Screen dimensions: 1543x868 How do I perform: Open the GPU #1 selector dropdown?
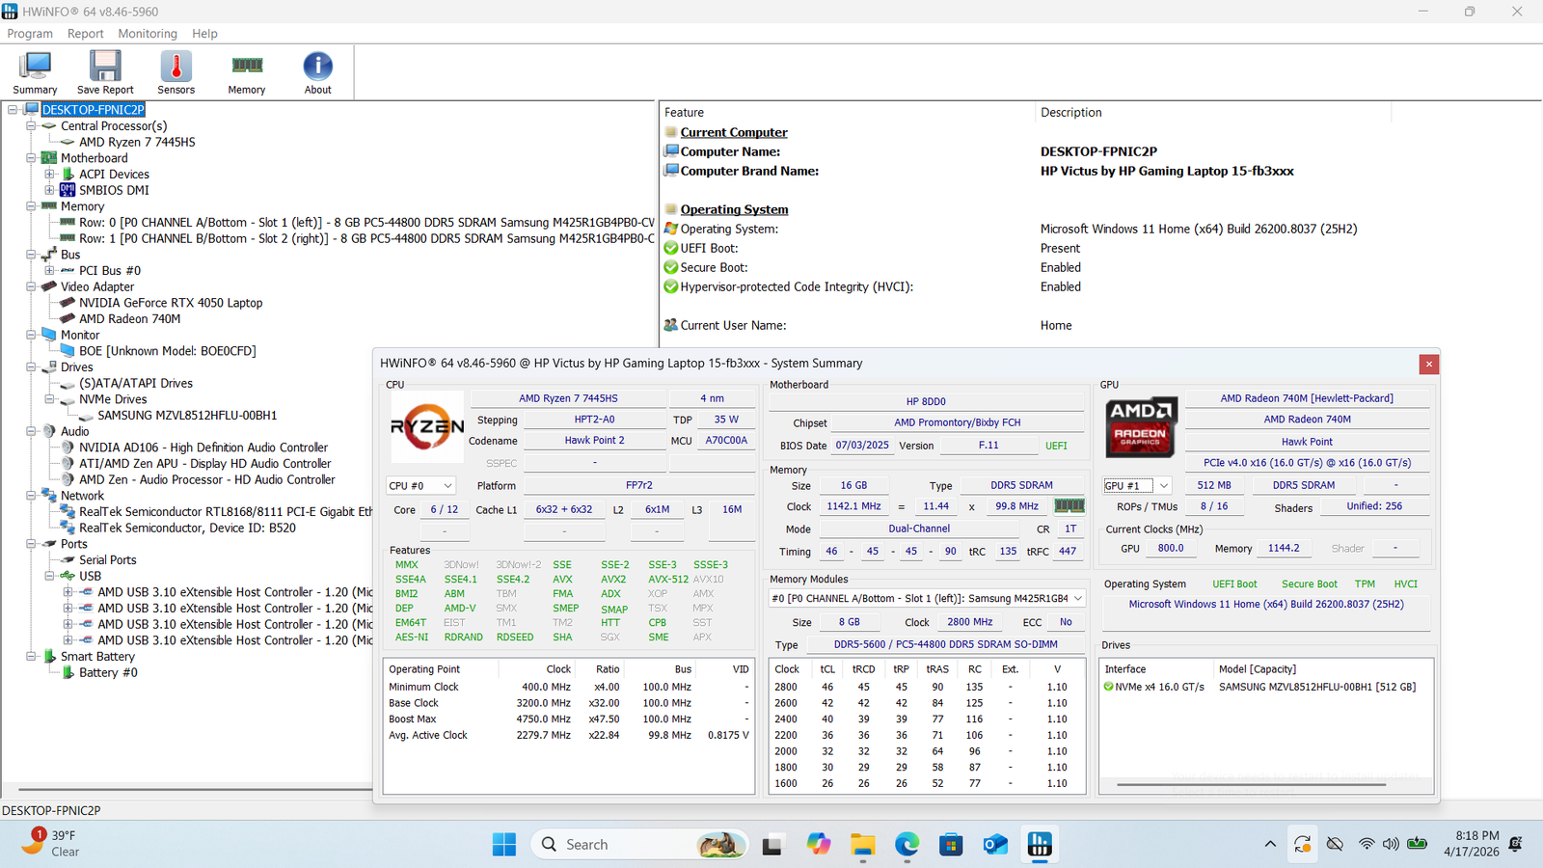click(x=1137, y=486)
